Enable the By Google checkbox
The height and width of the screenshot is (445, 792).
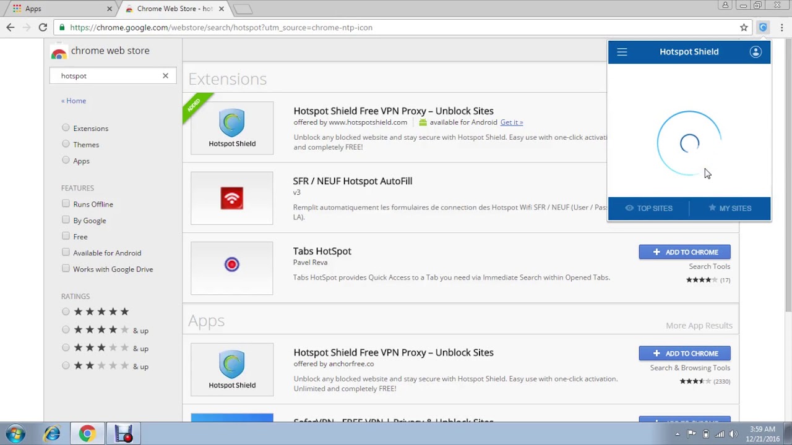[66, 220]
